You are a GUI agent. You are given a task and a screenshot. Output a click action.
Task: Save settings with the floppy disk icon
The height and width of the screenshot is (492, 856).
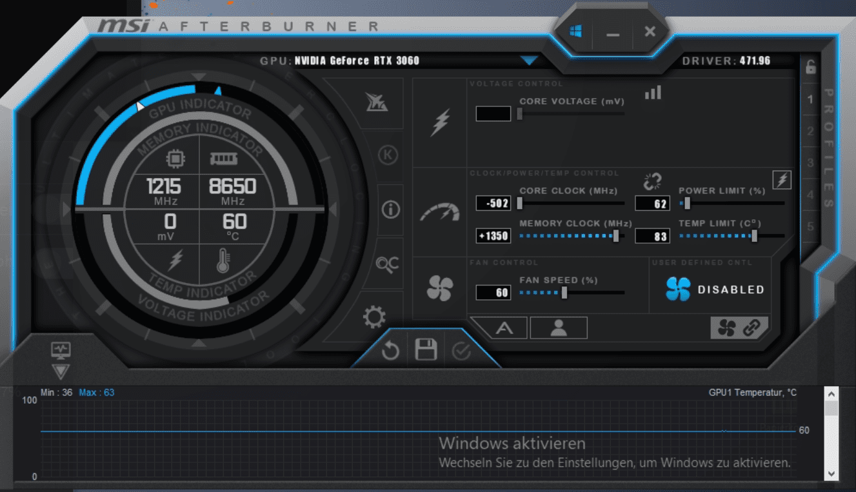pyautogui.click(x=426, y=350)
